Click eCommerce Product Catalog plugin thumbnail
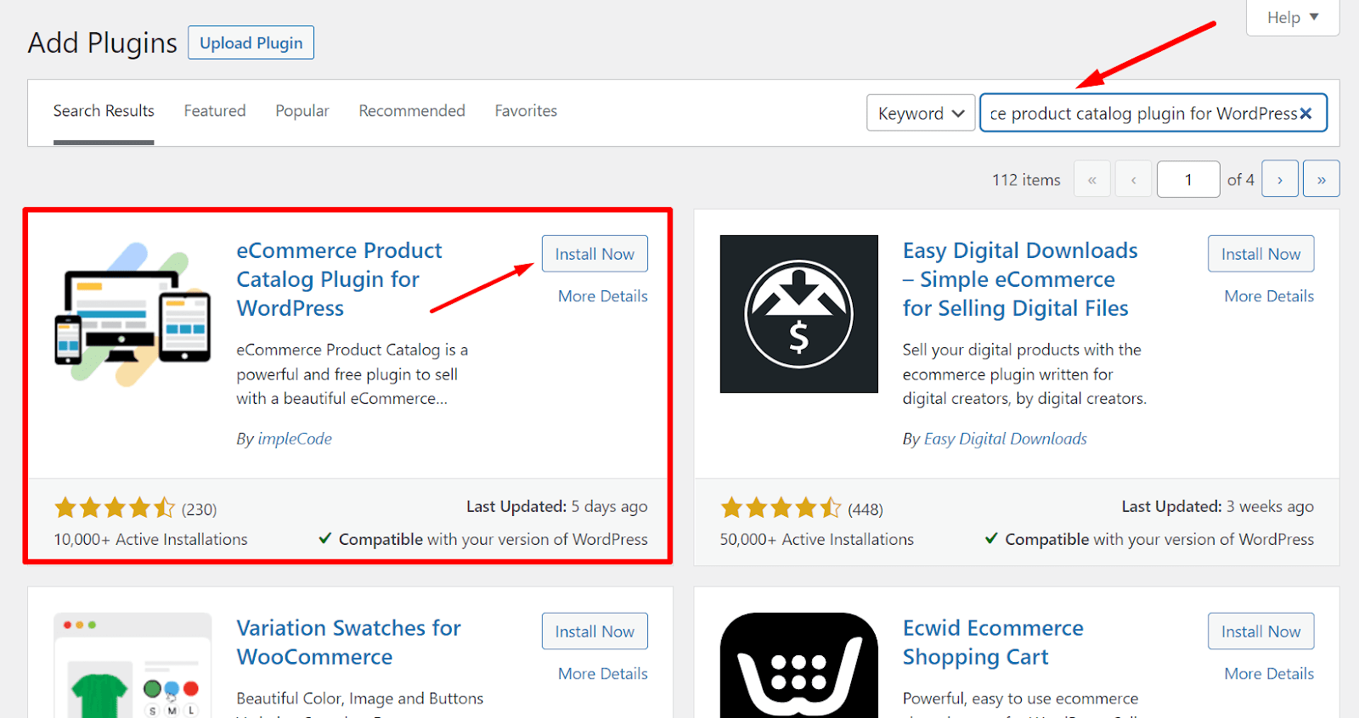Screen dimensions: 1359x718 [x=133, y=314]
